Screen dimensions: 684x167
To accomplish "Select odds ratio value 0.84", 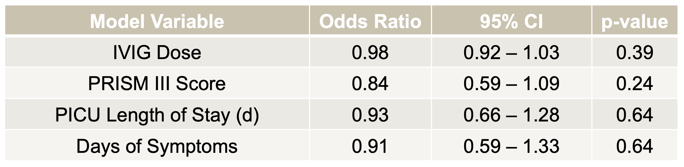I will [370, 83].
